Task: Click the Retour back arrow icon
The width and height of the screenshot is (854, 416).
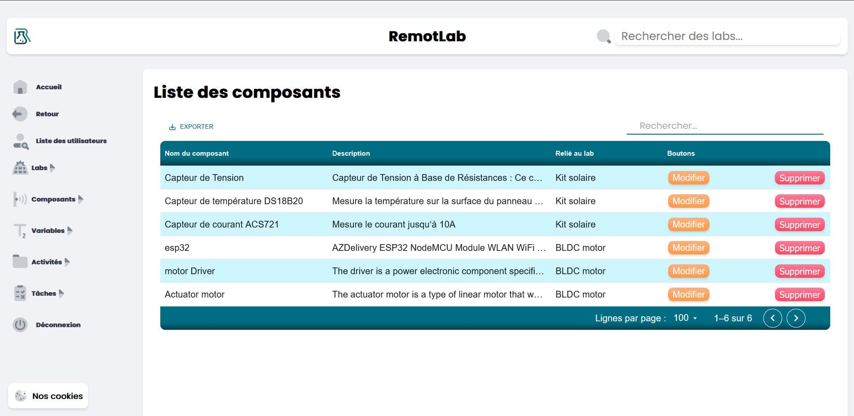Action: point(19,114)
